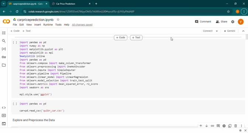The image size is (248, 133).
Task: Open the find and replace search icon
Action: [4, 41]
